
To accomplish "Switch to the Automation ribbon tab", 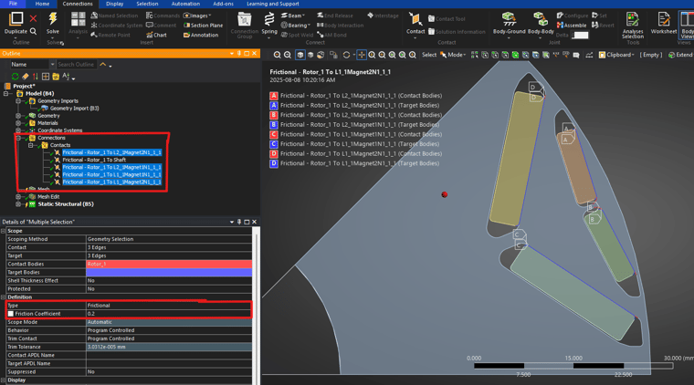I will coord(185,4).
